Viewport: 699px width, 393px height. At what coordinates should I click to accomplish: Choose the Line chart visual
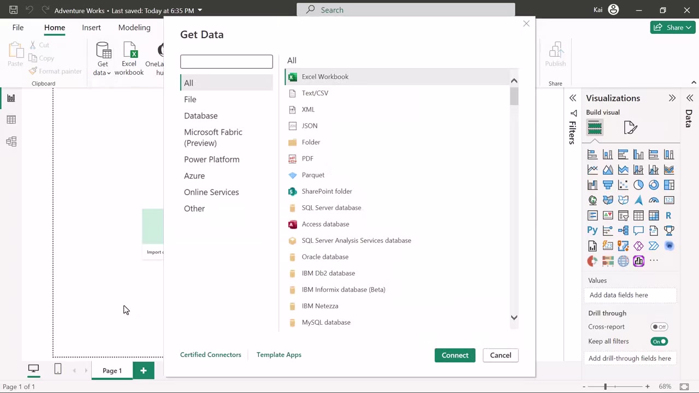[593, 170]
